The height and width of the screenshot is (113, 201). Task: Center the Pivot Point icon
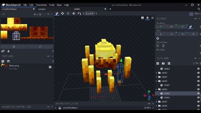(158, 46)
